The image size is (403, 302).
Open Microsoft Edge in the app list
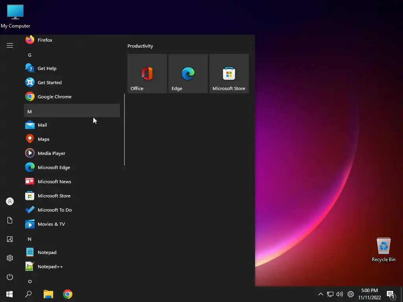pyautogui.click(x=72, y=168)
